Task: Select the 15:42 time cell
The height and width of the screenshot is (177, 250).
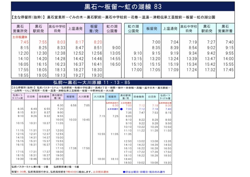Action: coord(210,64)
